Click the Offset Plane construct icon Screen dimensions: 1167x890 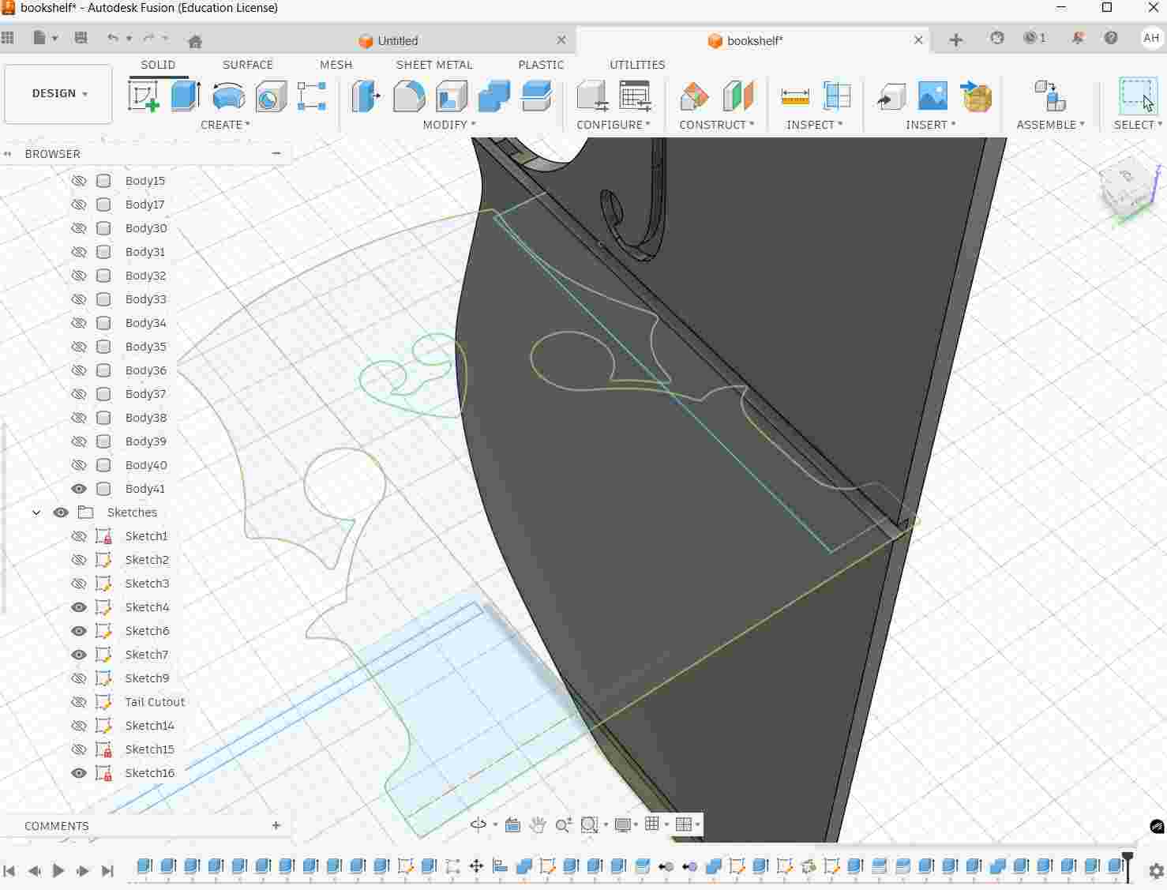pyautogui.click(x=695, y=96)
